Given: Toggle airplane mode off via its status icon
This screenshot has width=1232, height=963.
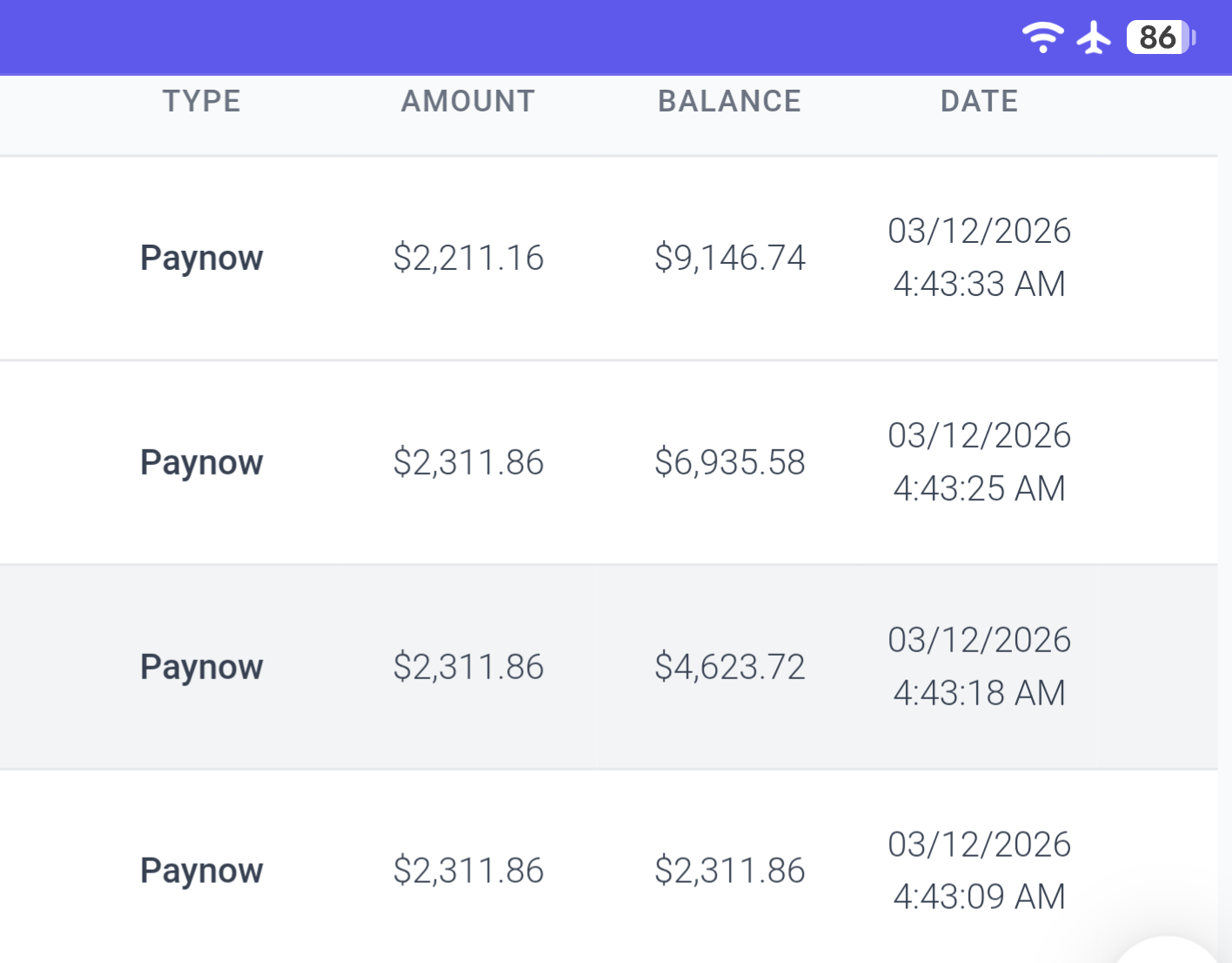Looking at the screenshot, I should tap(1095, 37).
